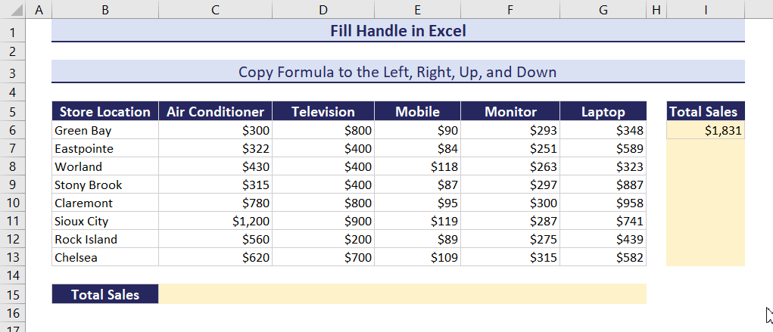Screen dimensions: 773x332
Task: Select the 'Store Location' header cell
Action: (105, 112)
